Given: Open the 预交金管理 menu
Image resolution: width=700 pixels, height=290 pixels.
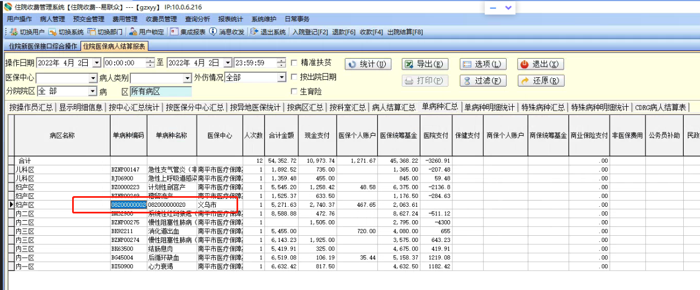Looking at the screenshot, I should pyautogui.click(x=88, y=19).
